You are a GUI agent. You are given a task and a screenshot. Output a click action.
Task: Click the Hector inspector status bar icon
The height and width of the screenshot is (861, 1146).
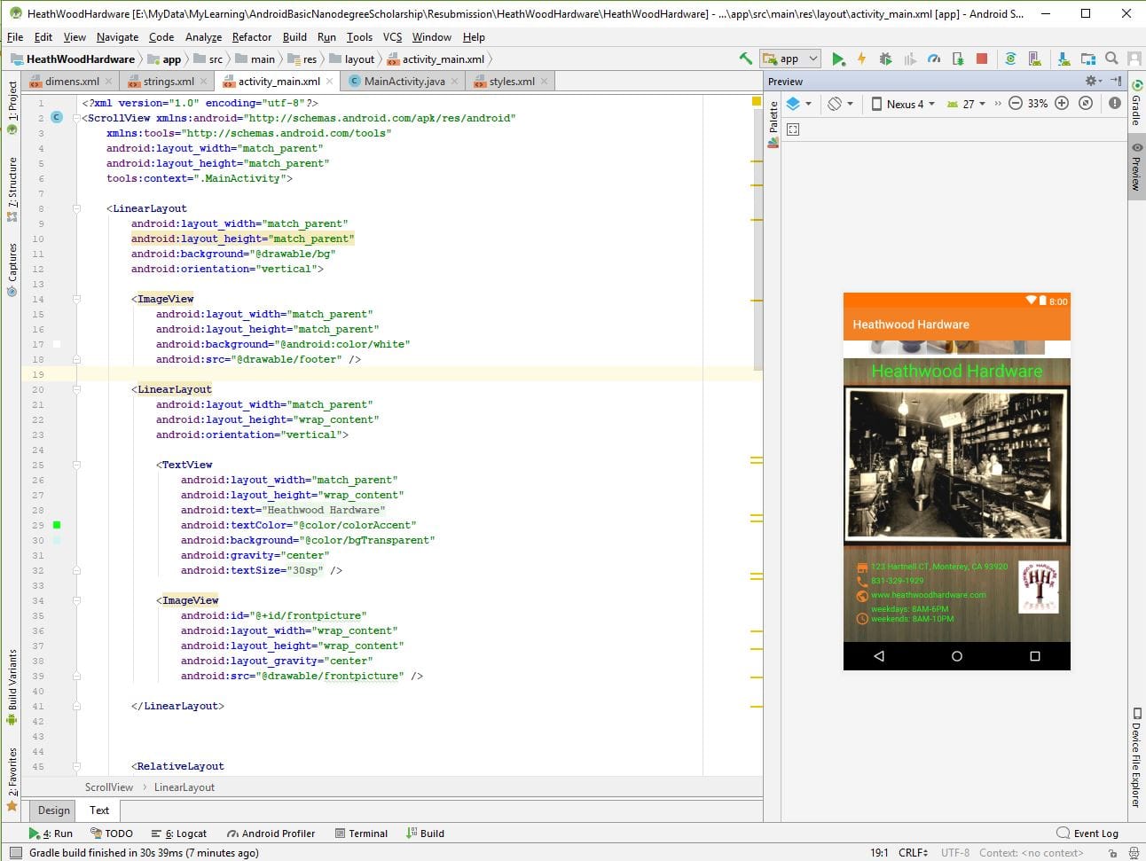pyautogui.click(x=1134, y=852)
